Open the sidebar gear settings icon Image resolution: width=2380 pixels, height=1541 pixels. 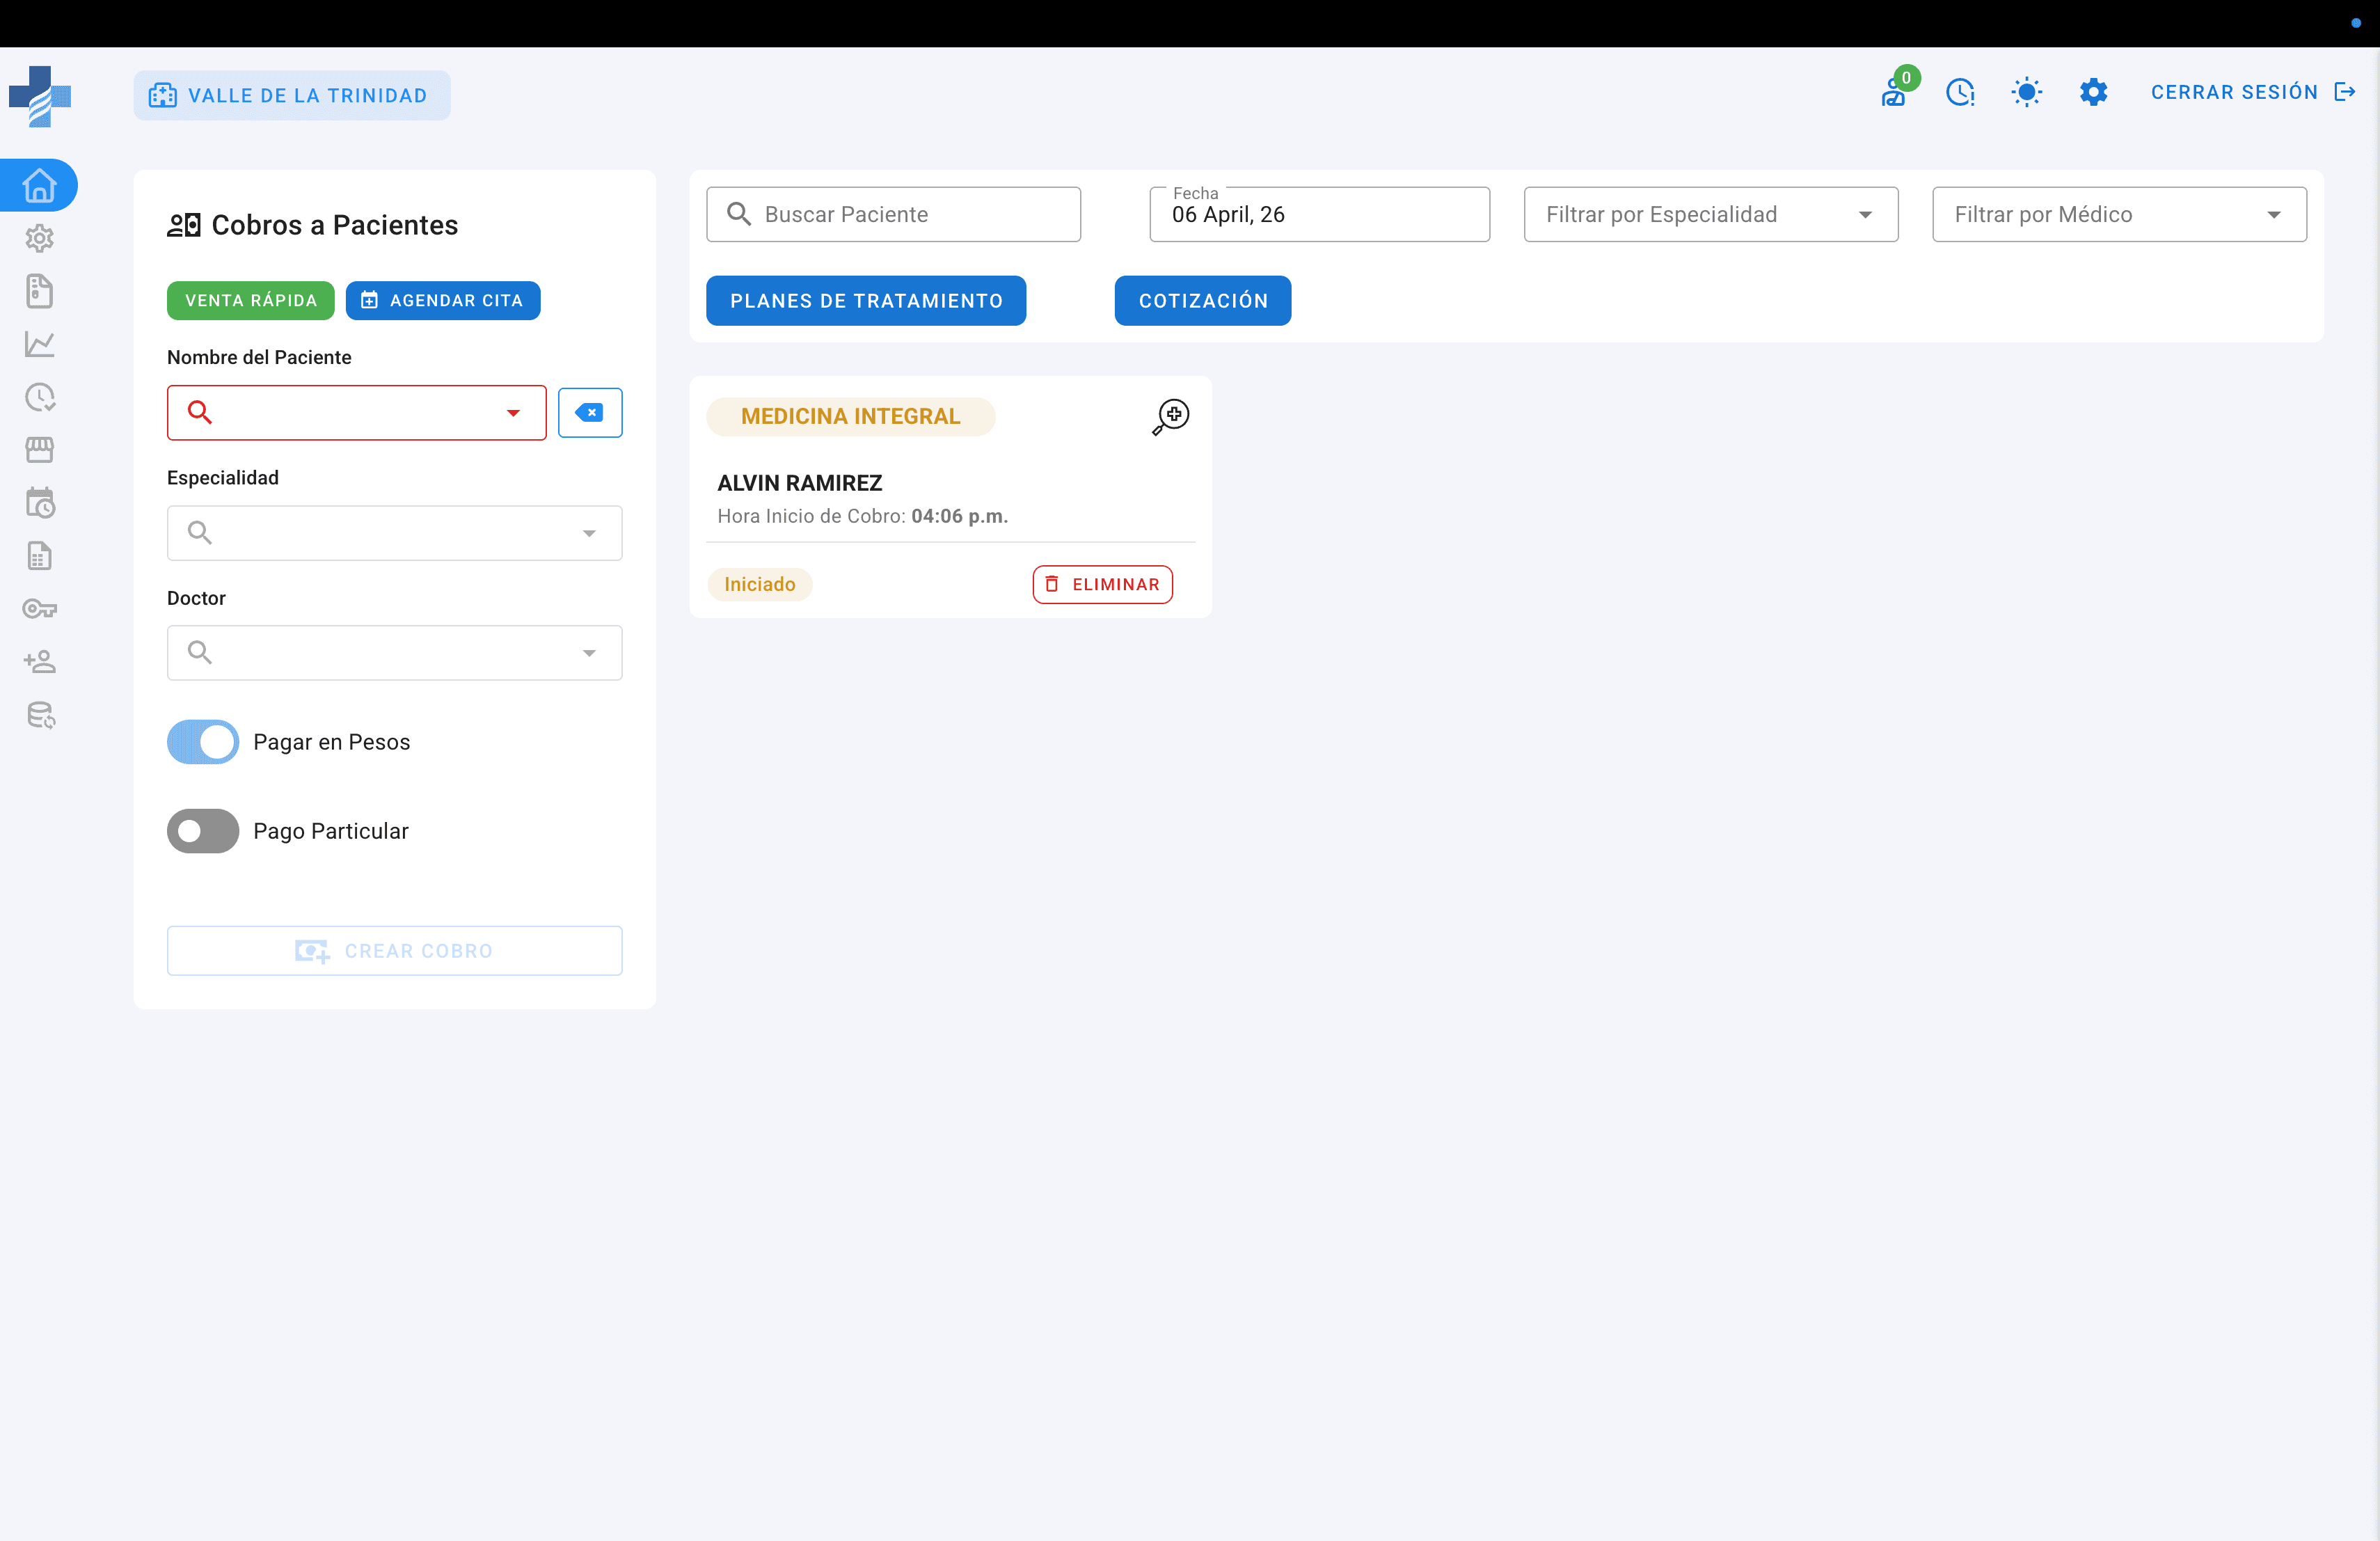39,238
